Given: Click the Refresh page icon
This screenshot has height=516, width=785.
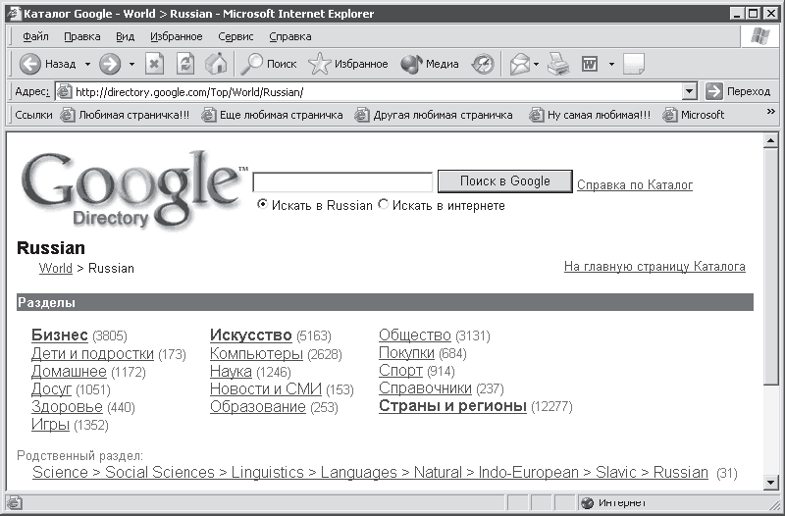Looking at the screenshot, I should click(x=185, y=64).
